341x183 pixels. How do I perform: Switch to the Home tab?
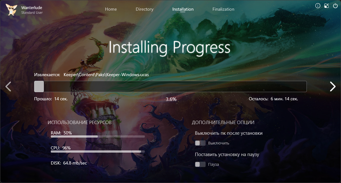pos(111,9)
